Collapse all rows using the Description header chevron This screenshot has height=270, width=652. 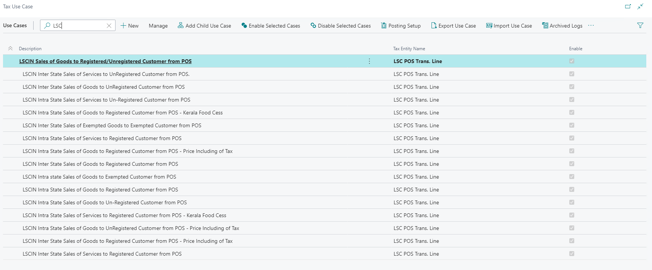[x=10, y=49]
